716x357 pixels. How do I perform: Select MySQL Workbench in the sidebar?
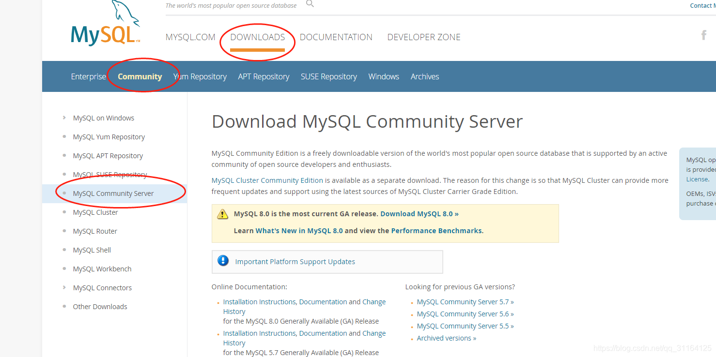(102, 268)
